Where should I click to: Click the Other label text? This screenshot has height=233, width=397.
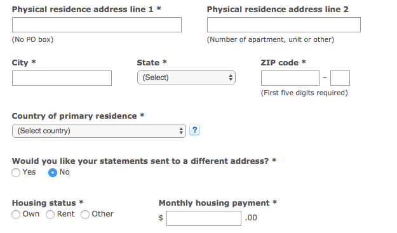[x=102, y=214]
